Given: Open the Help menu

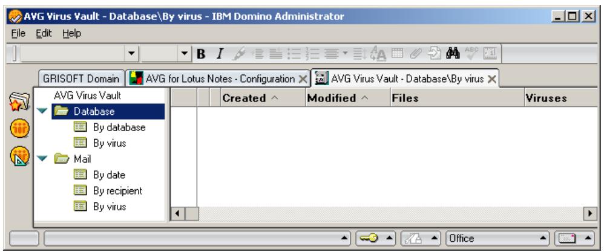Looking at the screenshot, I should (x=72, y=33).
